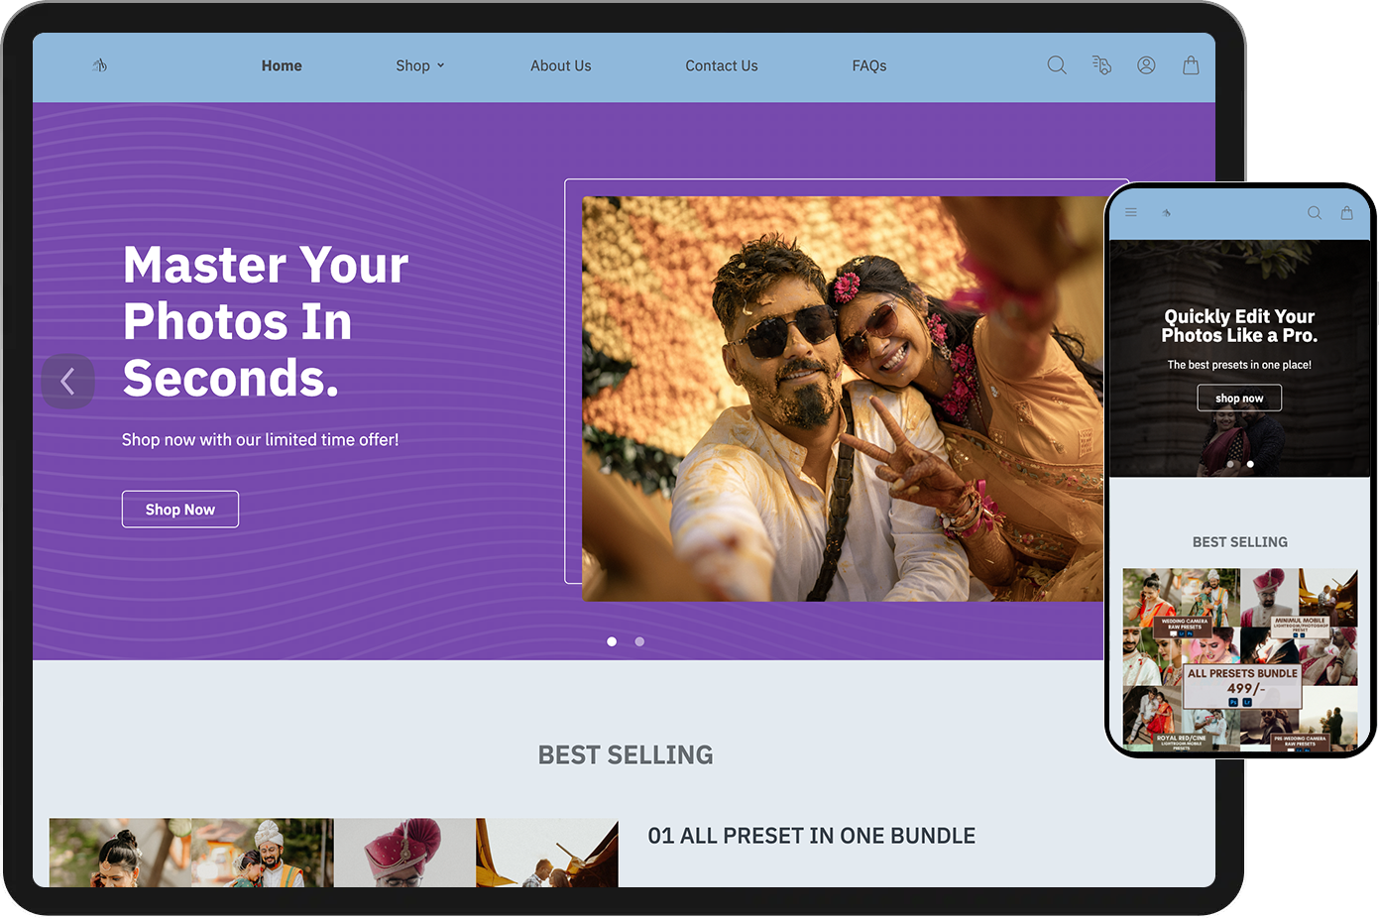Open the user account icon
The width and height of the screenshot is (1379, 919).
(1146, 65)
